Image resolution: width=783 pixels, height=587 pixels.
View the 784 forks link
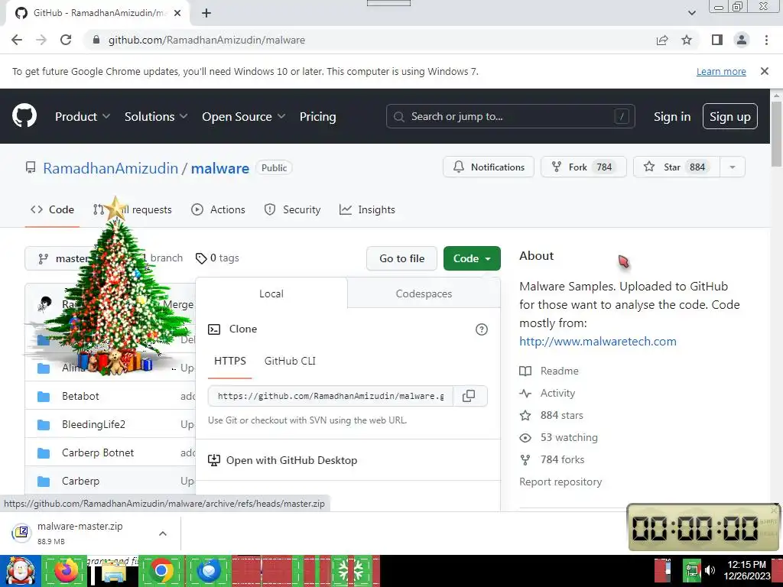pos(552,459)
